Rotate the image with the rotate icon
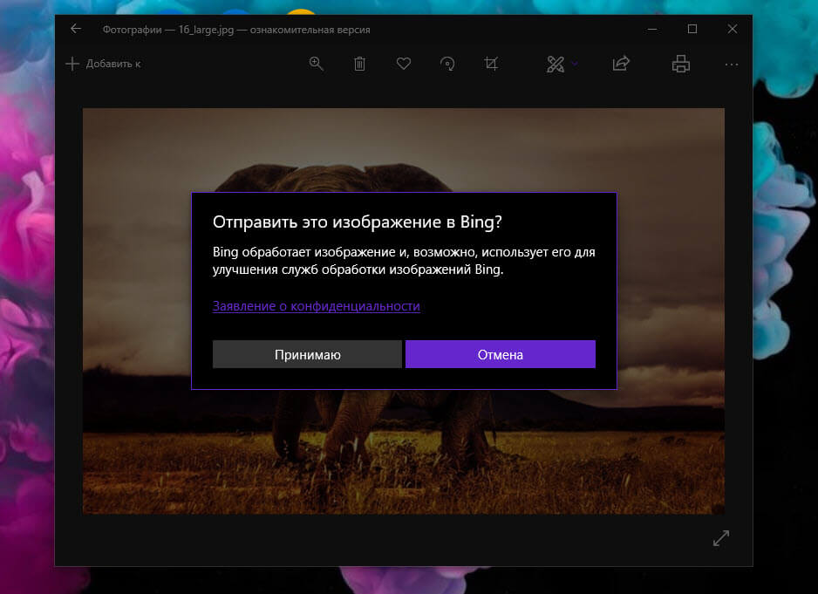 [x=447, y=64]
